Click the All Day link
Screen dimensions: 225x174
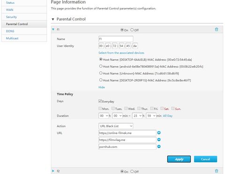tap(168, 116)
